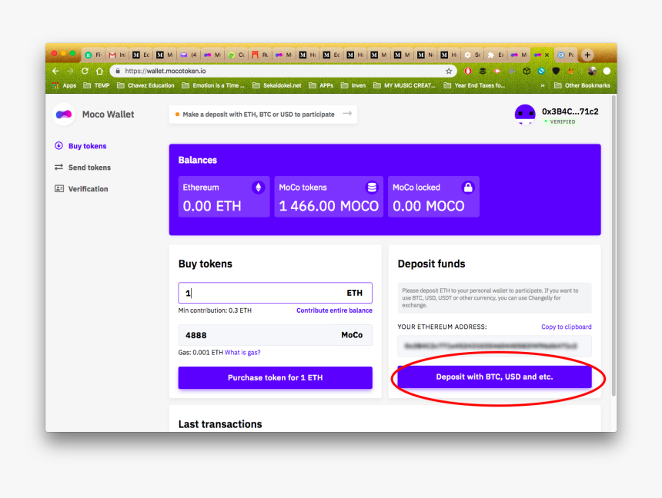Screen dimensions: 662x498
Task: Reload the wallet page
Action: point(85,71)
